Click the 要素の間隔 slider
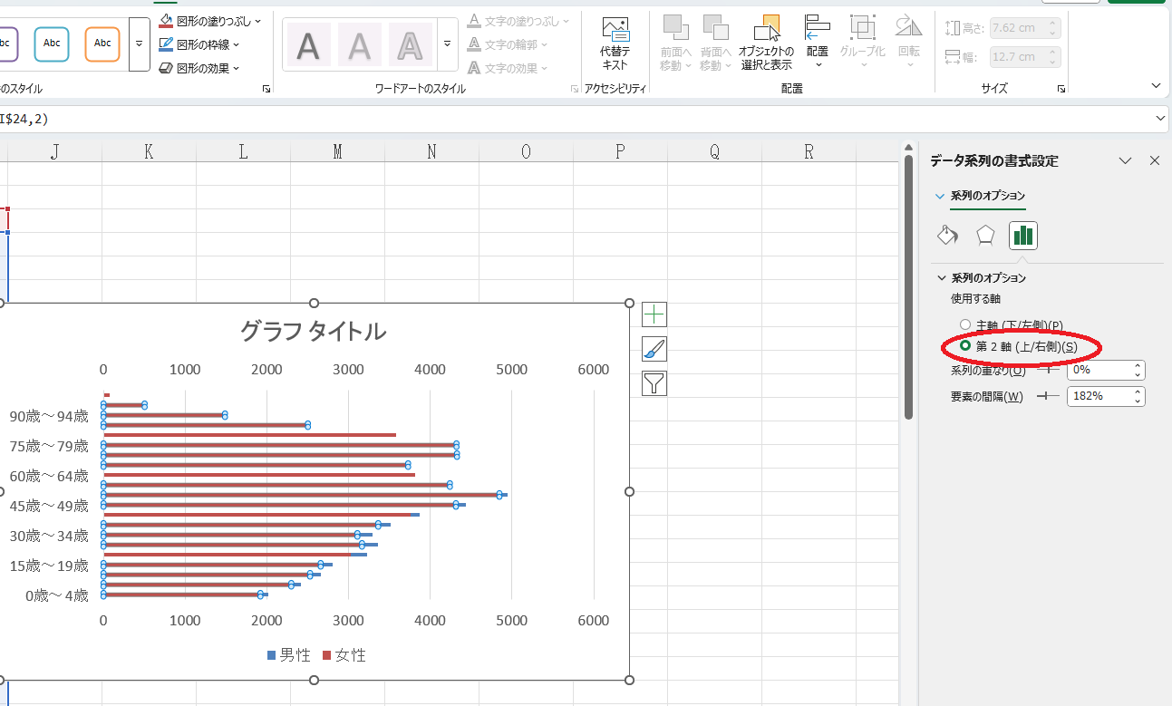This screenshot has height=706, width=1172. click(1048, 396)
